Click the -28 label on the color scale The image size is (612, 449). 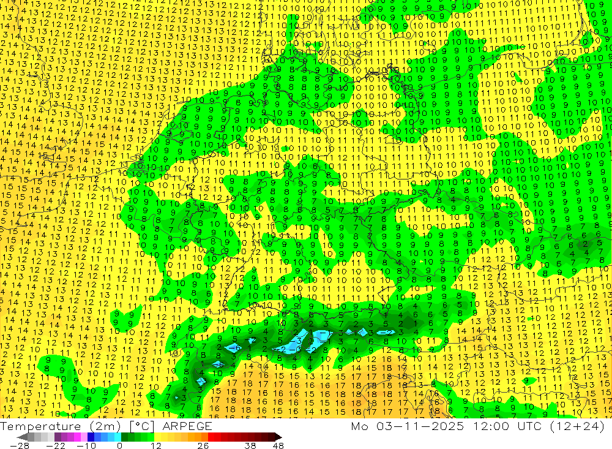tap(19, 445)
